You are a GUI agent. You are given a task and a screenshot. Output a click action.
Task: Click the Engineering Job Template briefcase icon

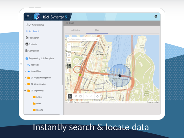point(27,58)
